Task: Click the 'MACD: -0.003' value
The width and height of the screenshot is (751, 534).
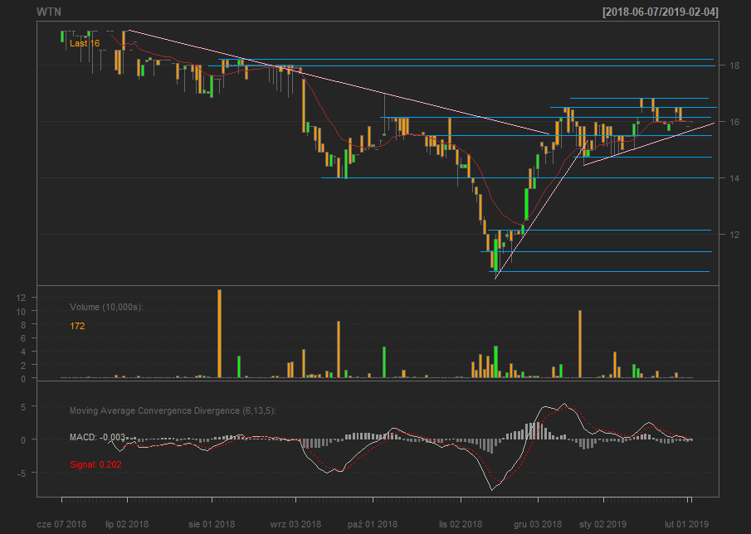Action: pos(98,437)
